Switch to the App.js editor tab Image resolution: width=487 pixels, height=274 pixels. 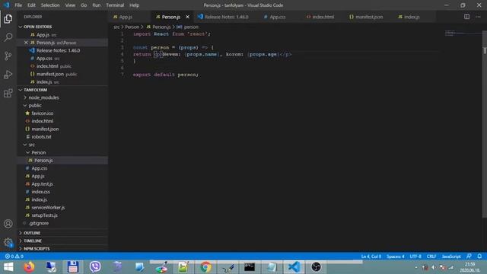126,17
